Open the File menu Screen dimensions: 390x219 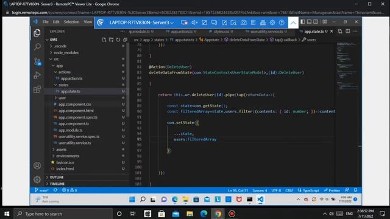click(45, 22)
